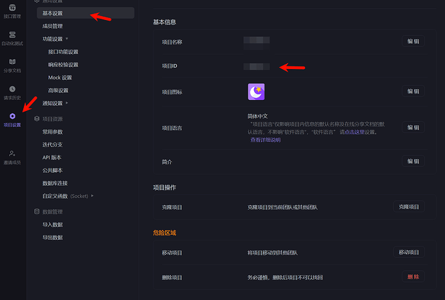Open 常用参数 page
445x300 pixels.
click(52, 132)
